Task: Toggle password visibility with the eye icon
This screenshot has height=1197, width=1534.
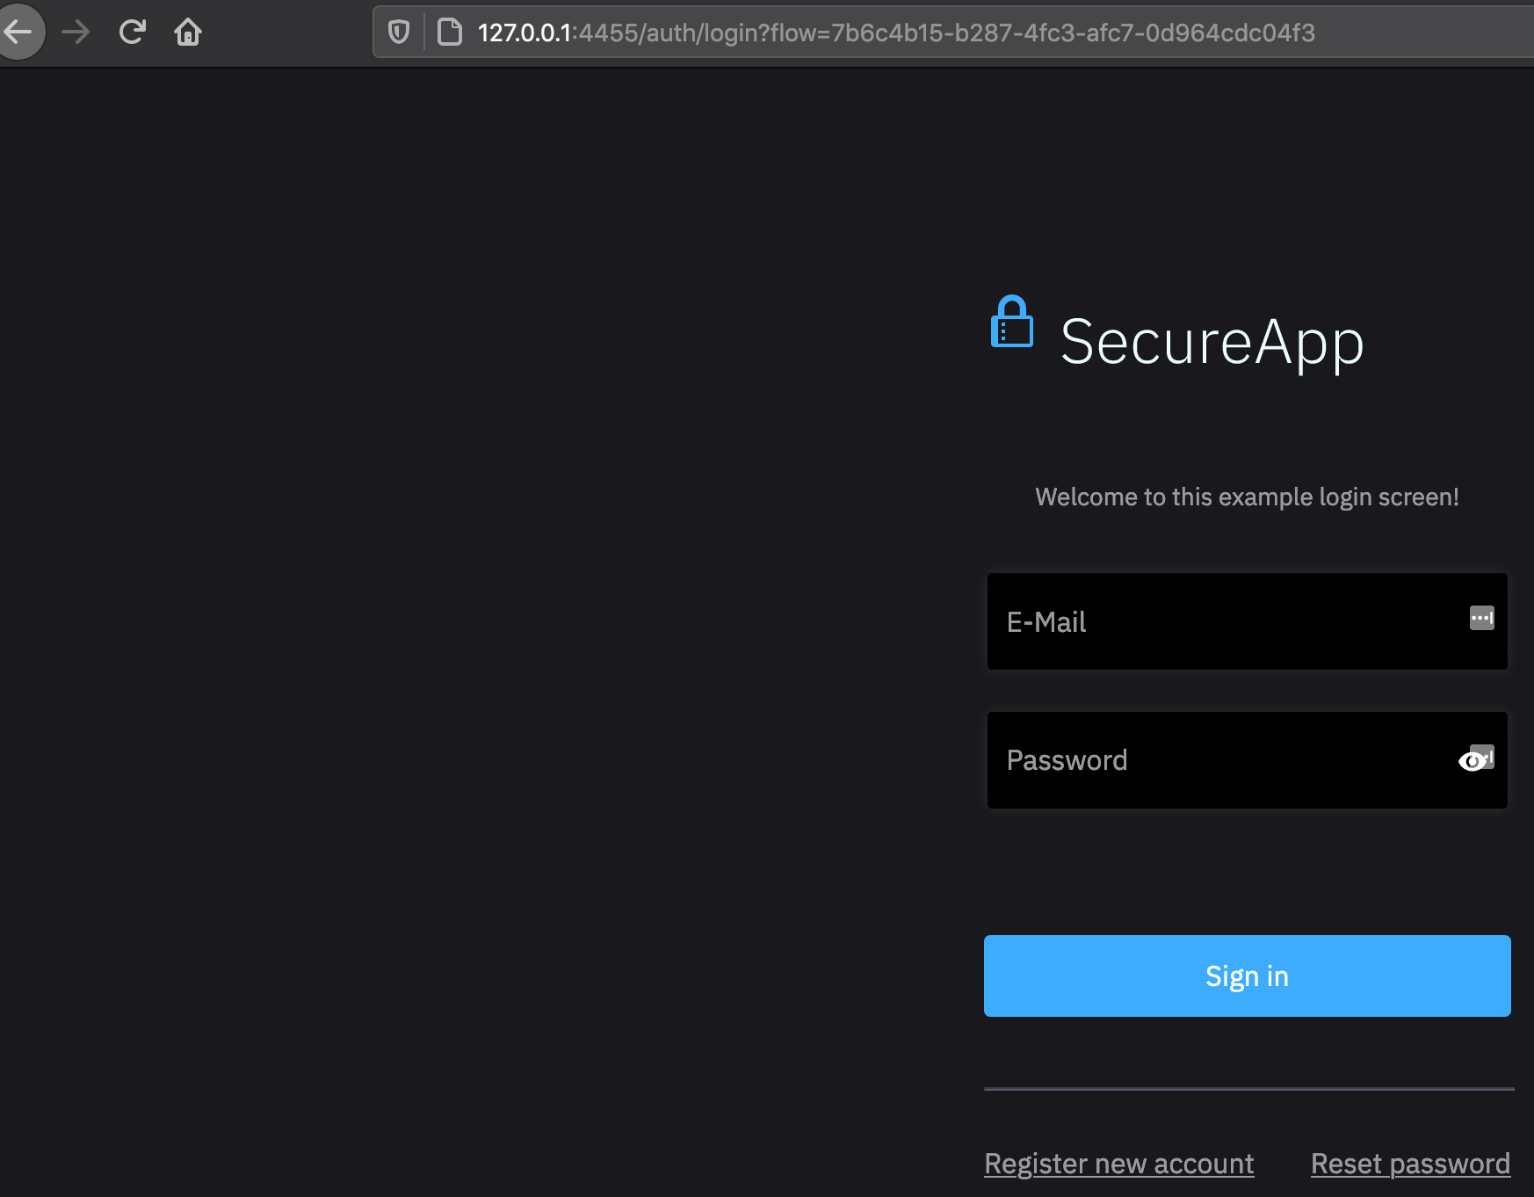Action: point(1472,760)
